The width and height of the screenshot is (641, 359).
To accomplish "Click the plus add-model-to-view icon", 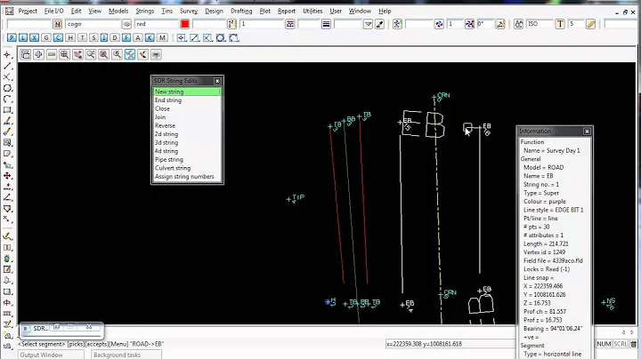I will coord(38,54).
